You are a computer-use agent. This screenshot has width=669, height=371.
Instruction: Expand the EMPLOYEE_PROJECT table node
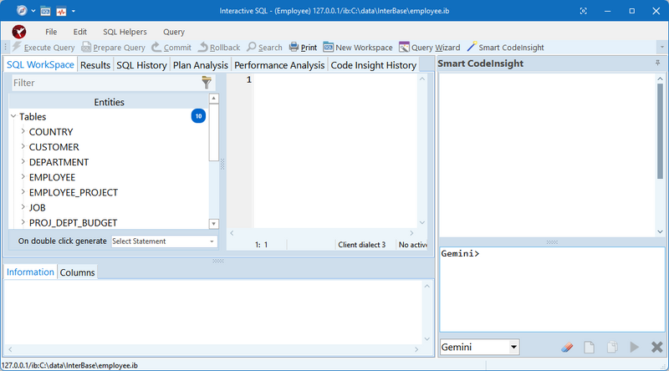[23, 192]
